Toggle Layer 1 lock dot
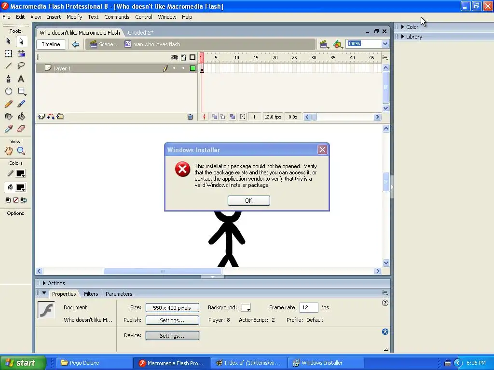The image size is (494, 370). pos(183,68)
